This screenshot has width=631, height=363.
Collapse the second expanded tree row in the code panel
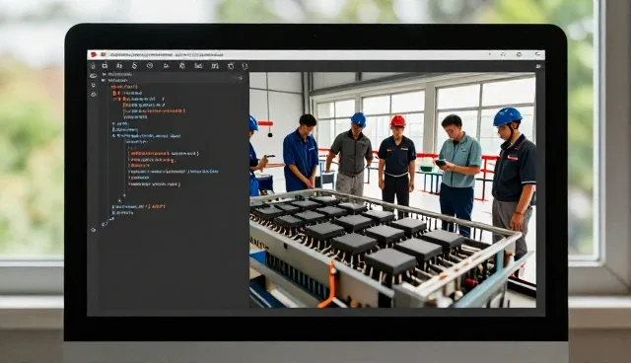point(104,80)
